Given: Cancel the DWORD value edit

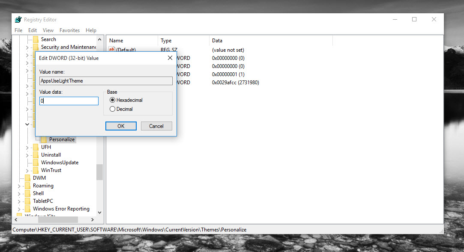Looking at the screenshot, I should (x=156, y=126).
